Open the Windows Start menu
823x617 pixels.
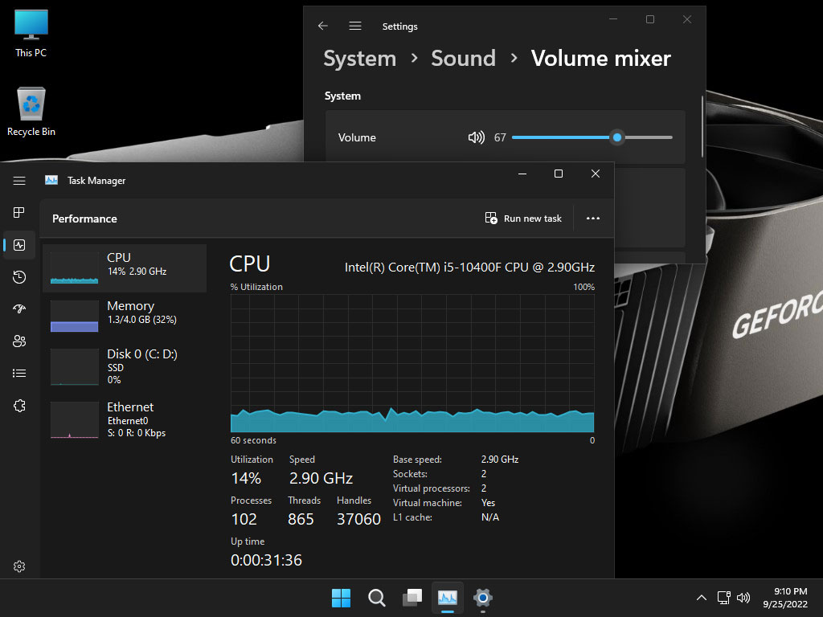(x=341, y=598)
